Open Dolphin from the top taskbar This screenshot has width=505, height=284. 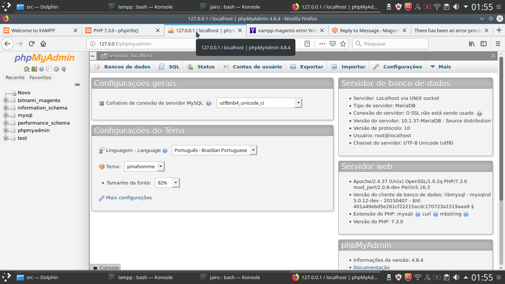(38, 7)
